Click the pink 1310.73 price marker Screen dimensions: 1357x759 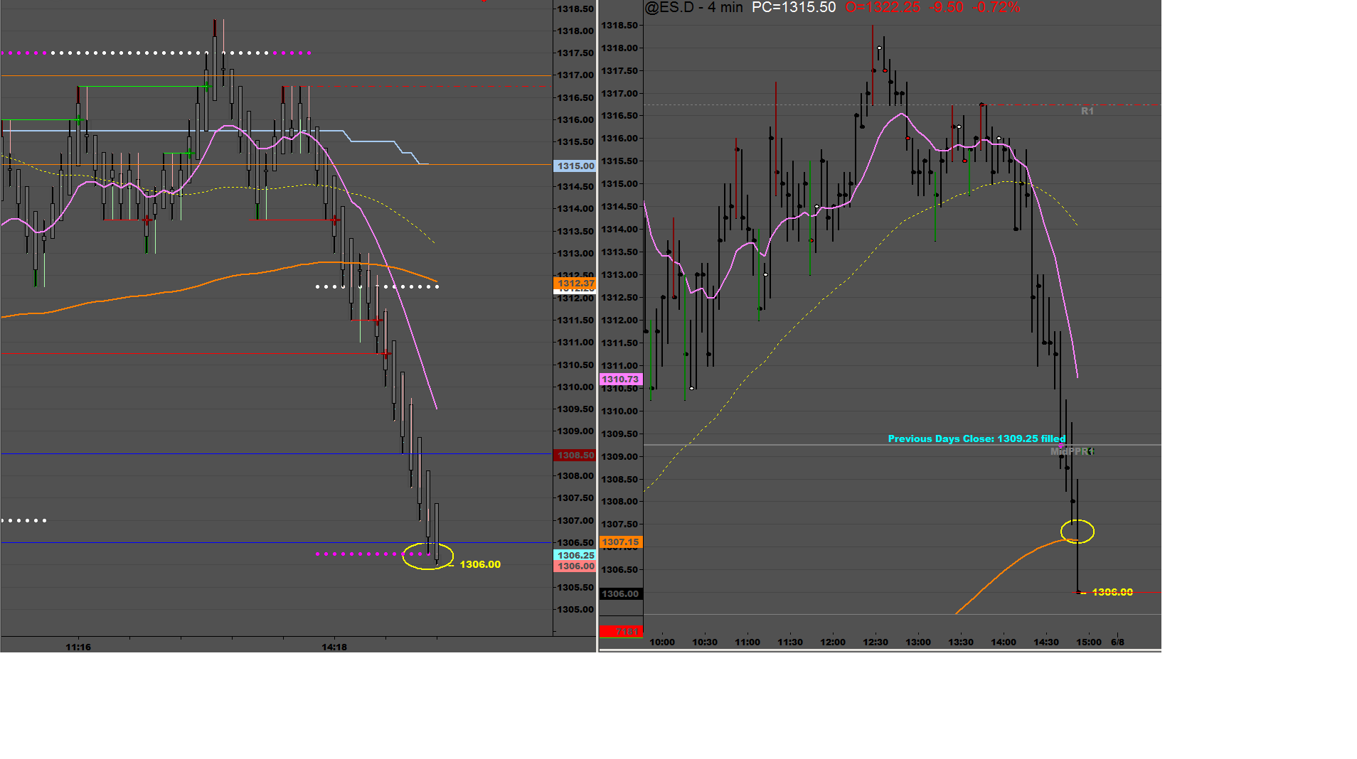point(621,379)
